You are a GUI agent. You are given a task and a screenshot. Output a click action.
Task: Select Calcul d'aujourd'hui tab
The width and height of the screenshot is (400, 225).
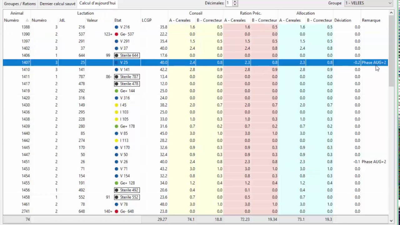(x=97, y=3)
